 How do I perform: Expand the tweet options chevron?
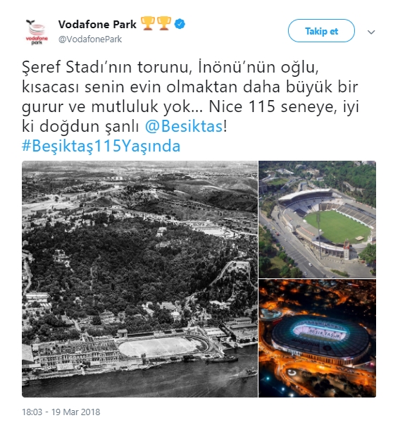tap(370, 32)
